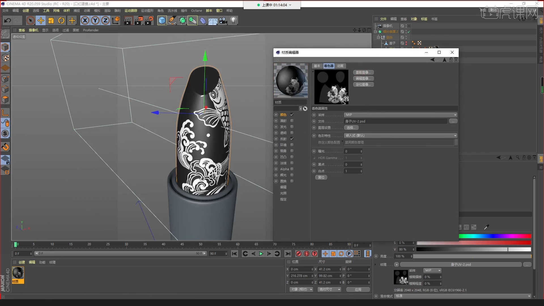Click the rainbow hue slider bar
Screen dimensions: 544x306
coord(495,236)
